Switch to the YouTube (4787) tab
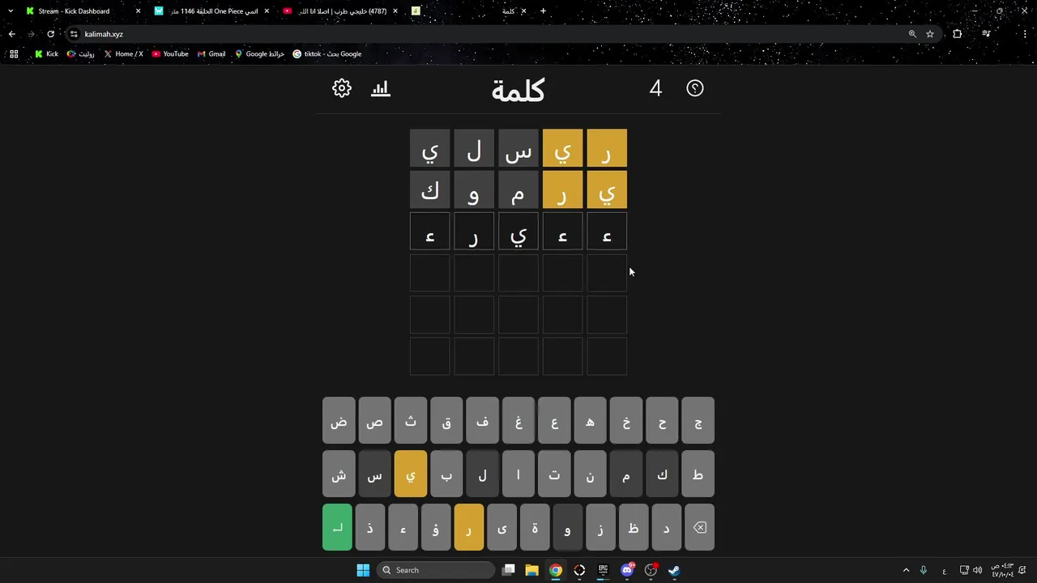Viewport: 1037px width, 583px height. 340,11
